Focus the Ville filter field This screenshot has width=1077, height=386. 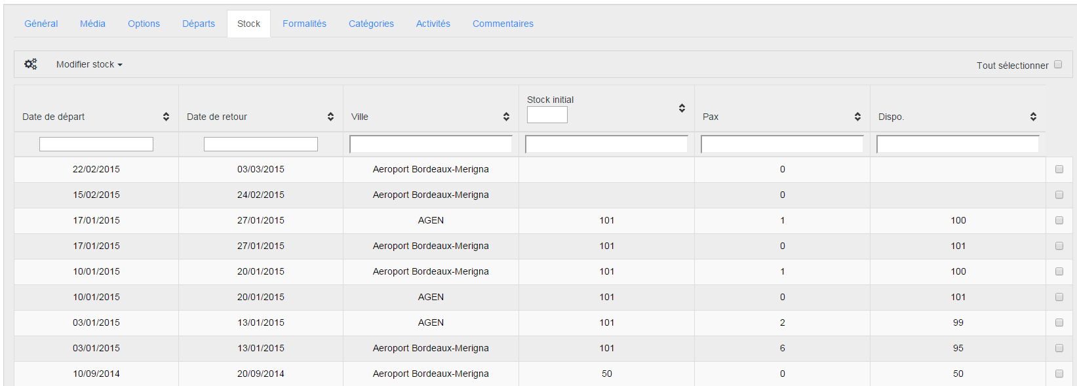coord(431,144)
